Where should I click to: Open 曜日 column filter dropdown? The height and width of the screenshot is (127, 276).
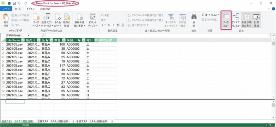point(96,40)
